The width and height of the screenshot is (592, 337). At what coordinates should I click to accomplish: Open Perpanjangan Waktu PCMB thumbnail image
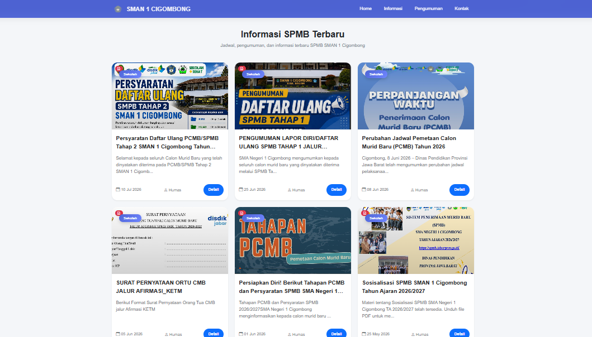[416, 96]
